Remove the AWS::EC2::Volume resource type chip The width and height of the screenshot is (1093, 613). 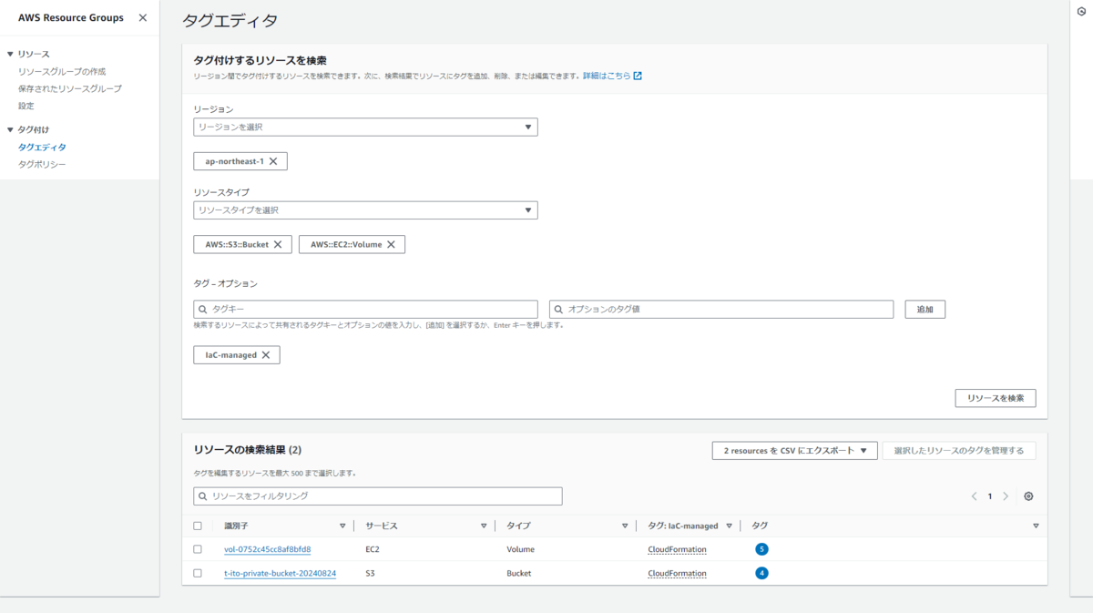click(x=391, y=244)
